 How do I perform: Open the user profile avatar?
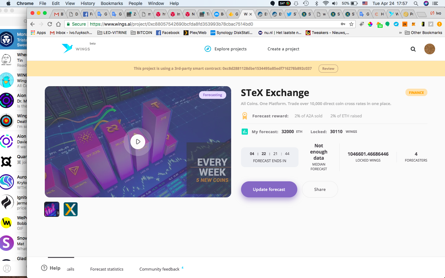coord(430,49)
